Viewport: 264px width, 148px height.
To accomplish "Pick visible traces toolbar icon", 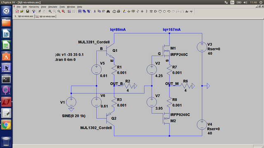I will pos(69,12).
